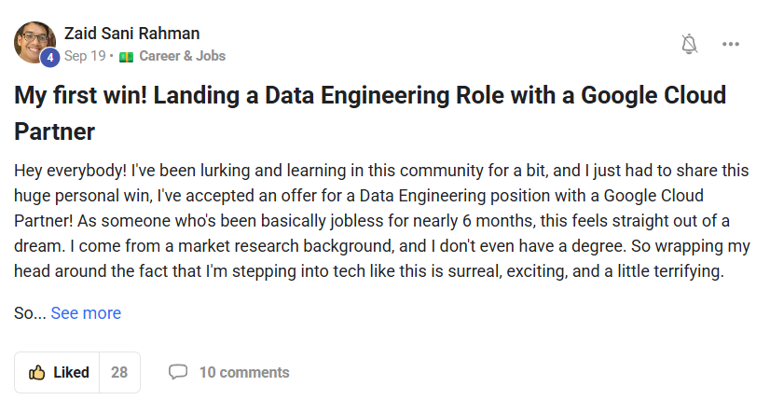The height and width of the screenshot is (400, 770).
Task: Click the Sep 19 post date
Action: pyautogui.click(x=85, y=56)
